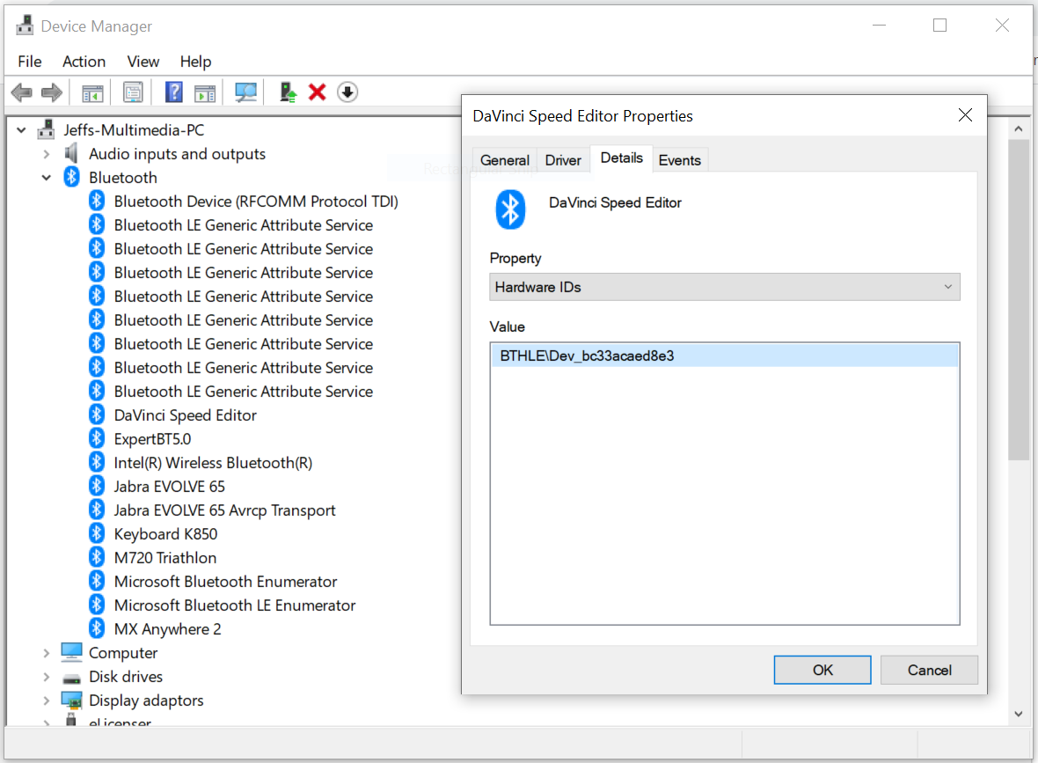Image resolution: width=1038 pixels, height=763 pixels.
Task: Click the Device Manager title bar icon
Action: point(26,26)
